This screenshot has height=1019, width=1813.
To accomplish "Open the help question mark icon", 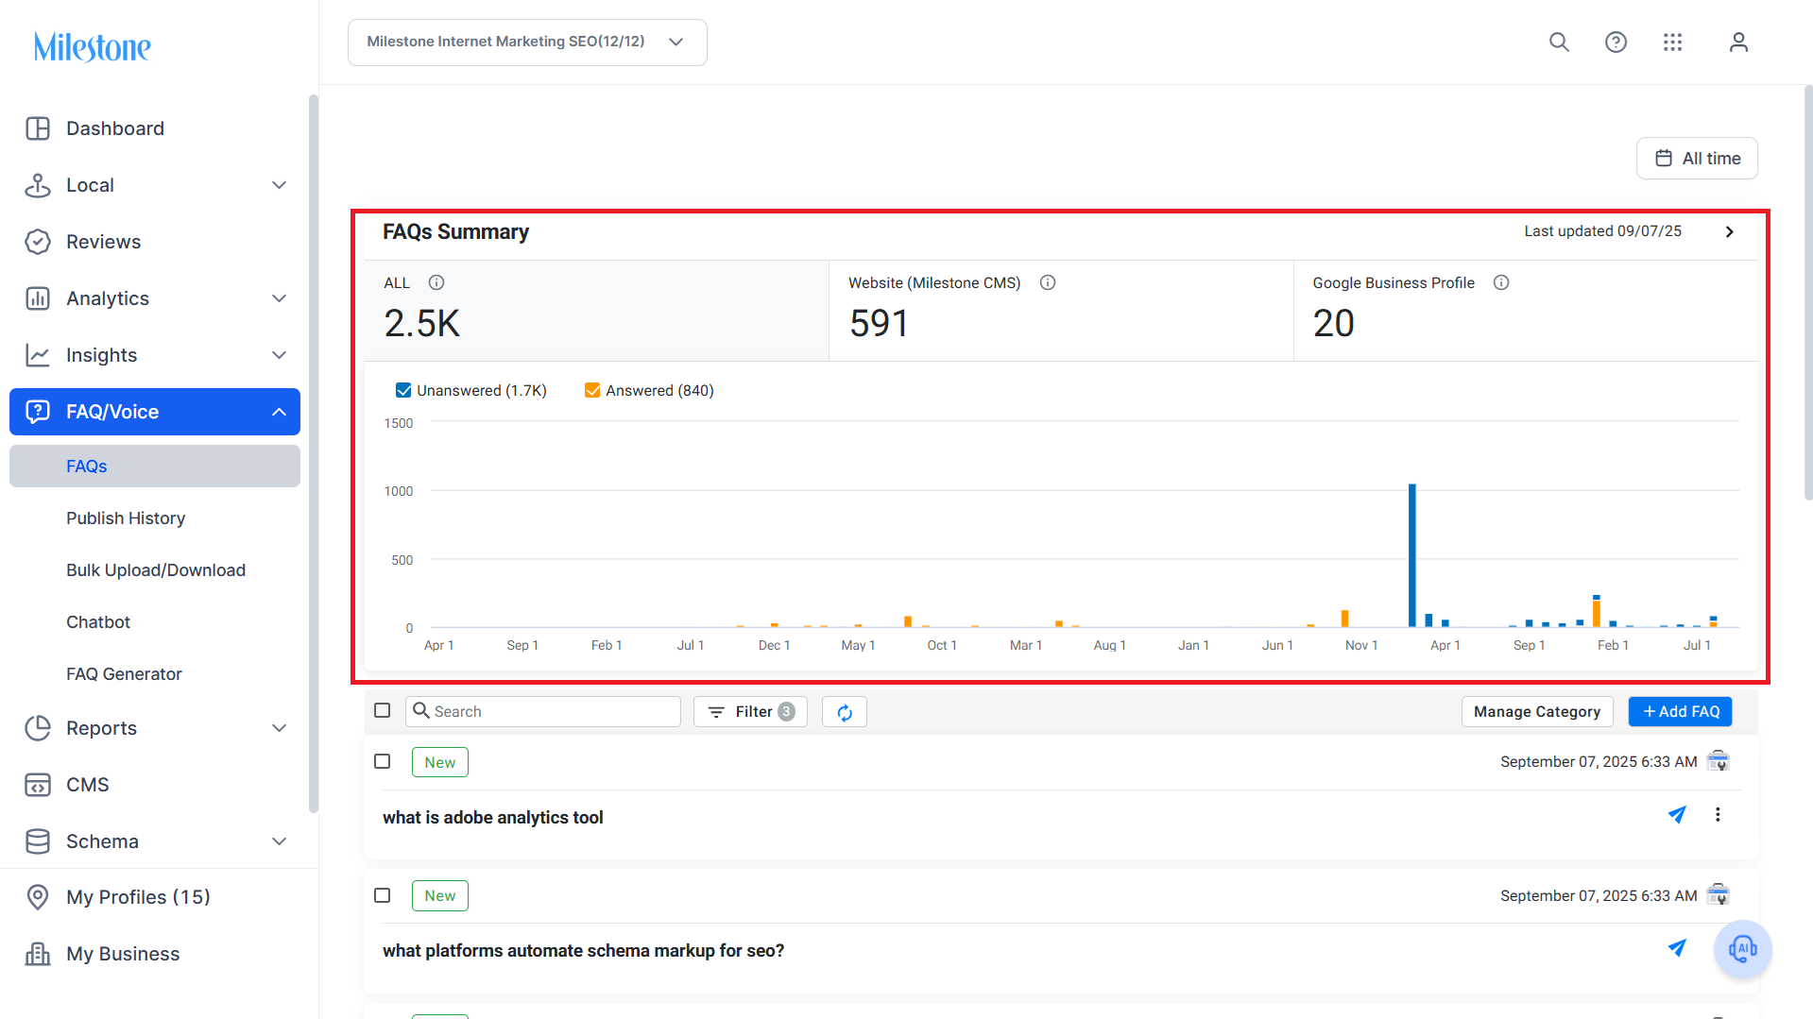I will click(1616, 42).
